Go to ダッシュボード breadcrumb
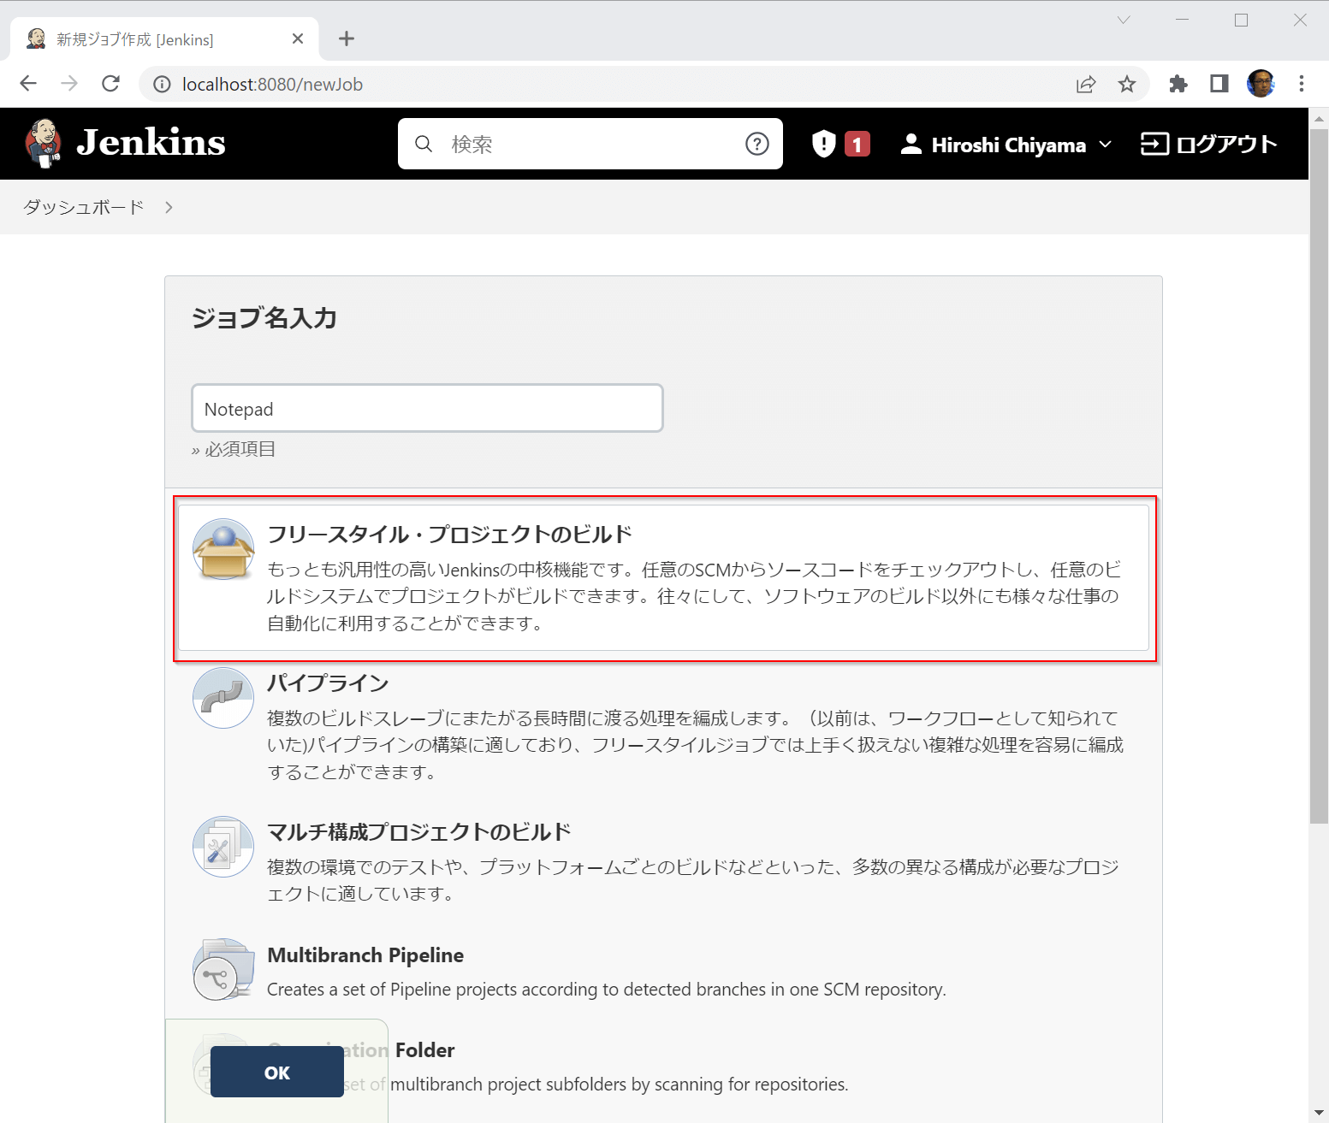The height and width of the screenshot is (1123, 1329). click(84, 207)
